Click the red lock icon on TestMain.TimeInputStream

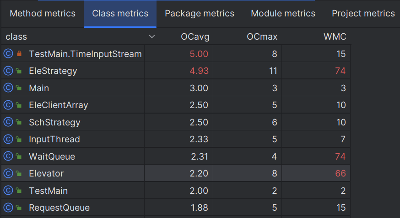click(x=19, y=54)
